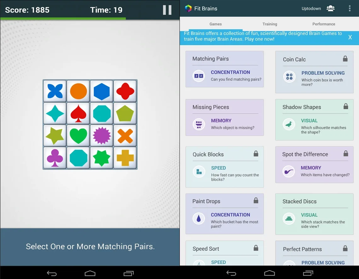Select the yellow plus cross tile

tap(125, 158)
